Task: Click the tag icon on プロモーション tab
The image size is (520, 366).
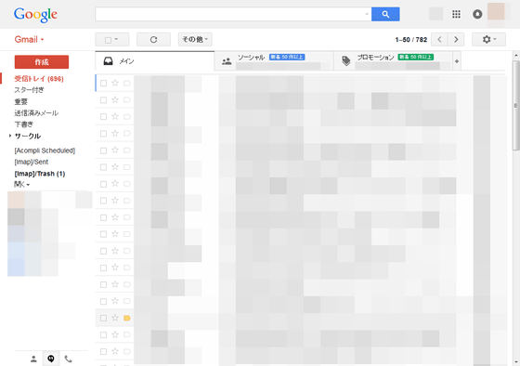Action: click(x=346, y=61)
